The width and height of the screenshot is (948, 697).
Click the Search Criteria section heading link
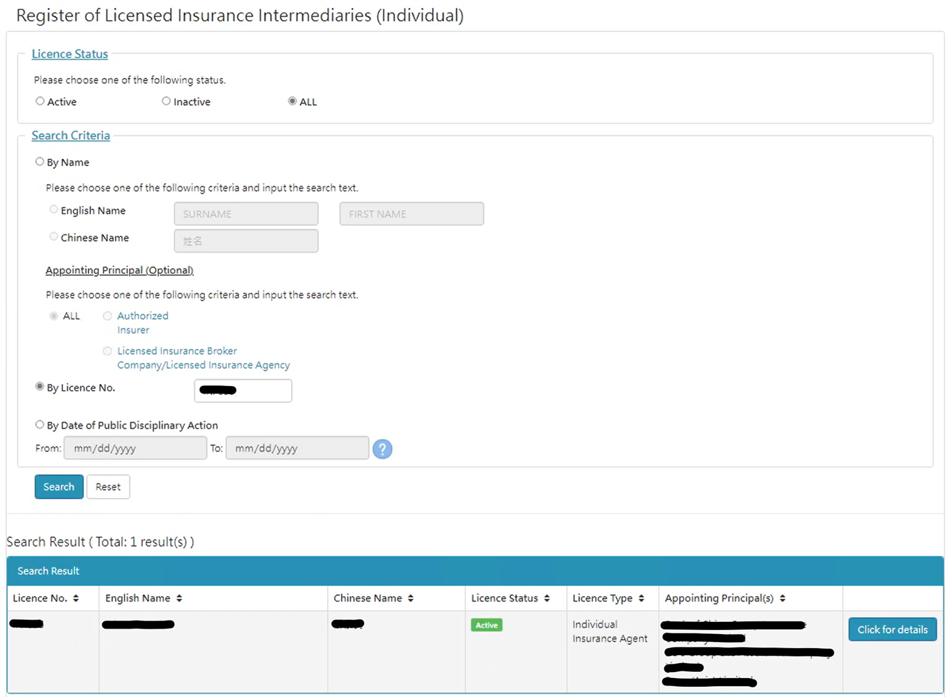pos(70,135)
